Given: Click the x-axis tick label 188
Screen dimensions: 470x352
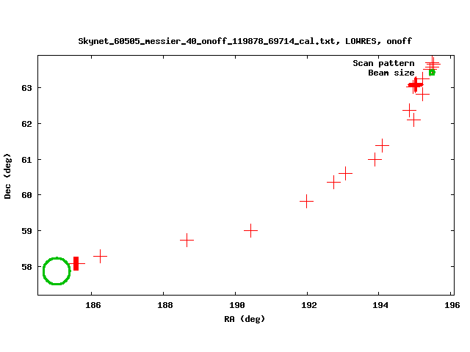Looking at the screenshot, I should (165, 305).
